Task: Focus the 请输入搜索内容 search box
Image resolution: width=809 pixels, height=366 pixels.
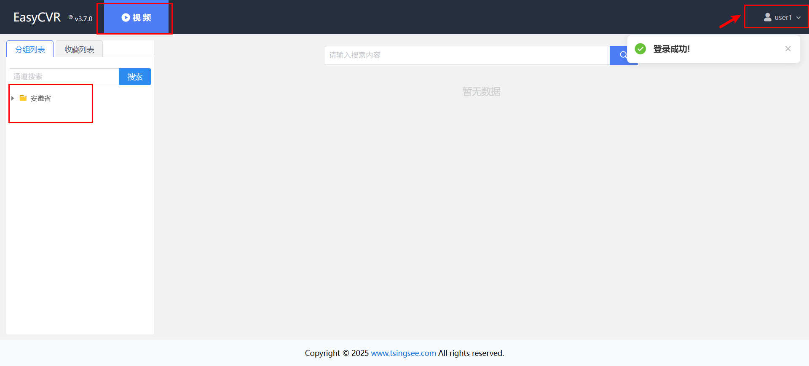Action: coord(467,55)
